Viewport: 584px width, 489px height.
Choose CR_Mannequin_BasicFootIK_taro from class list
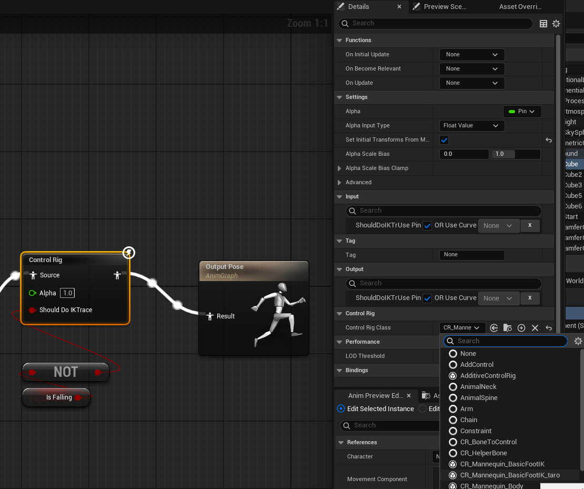coord(509,475)
